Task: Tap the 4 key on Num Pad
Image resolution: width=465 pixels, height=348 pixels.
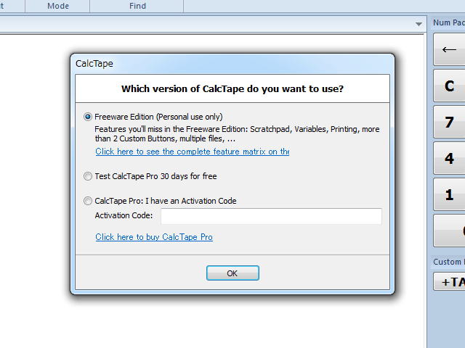Action: [x=449, y=158]
